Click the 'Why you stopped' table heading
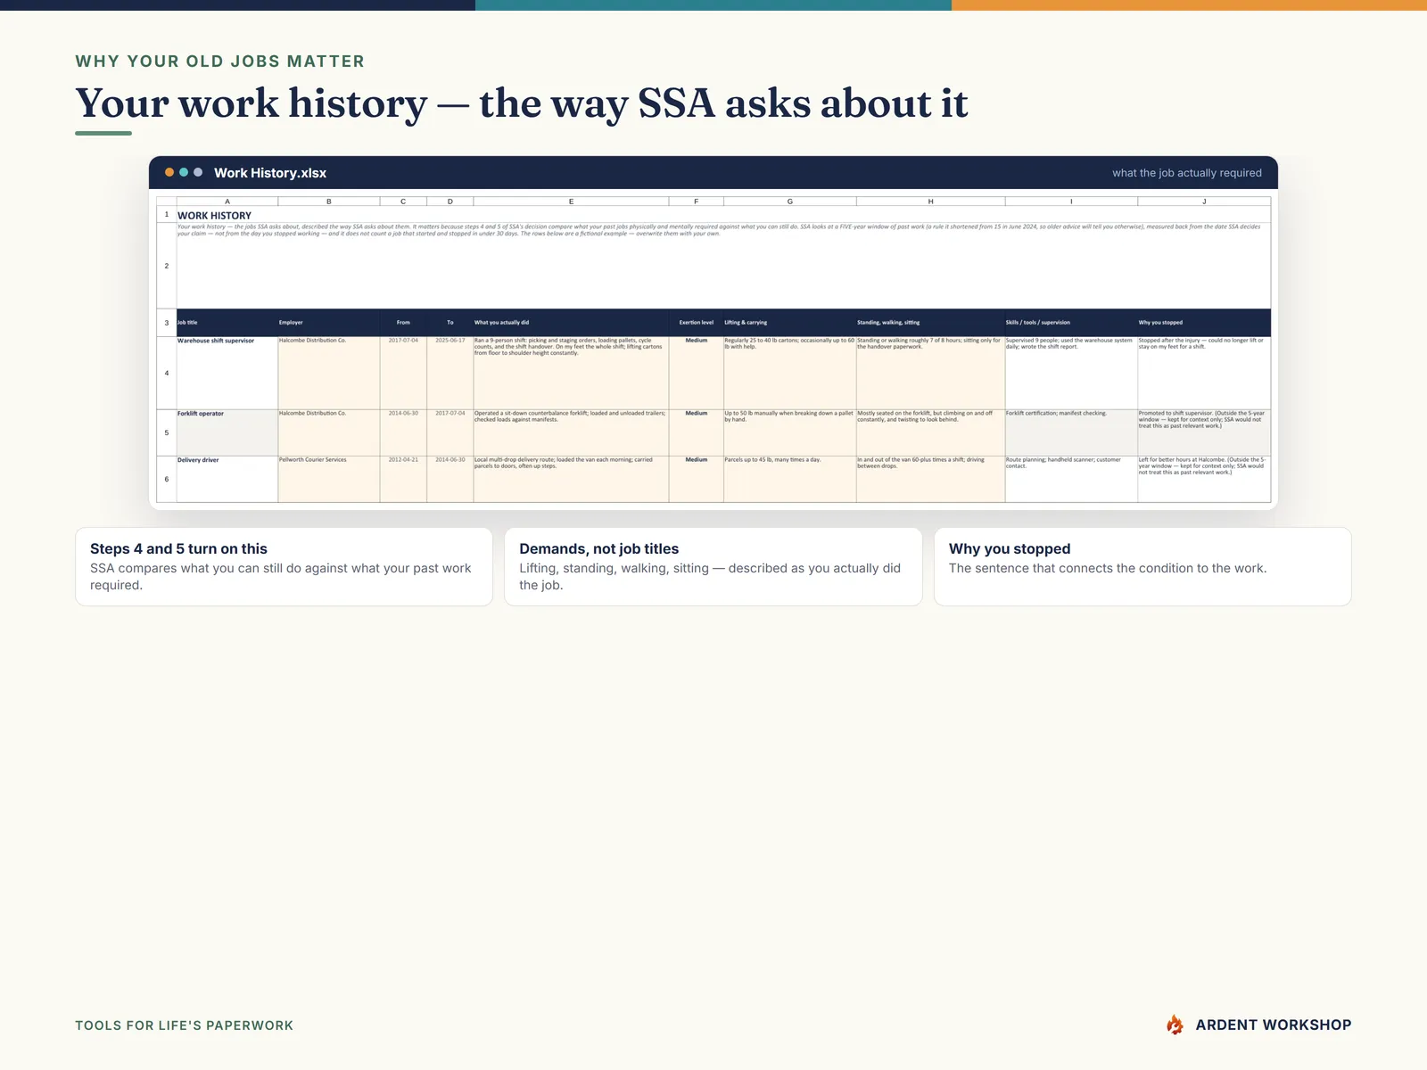The image size is (1427, 1070). (1204, 323)
